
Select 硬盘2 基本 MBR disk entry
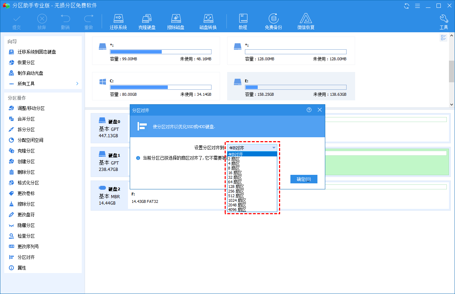click(109, 195)
